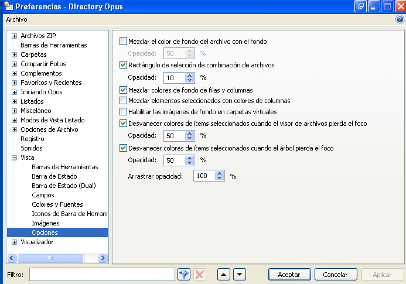
Task: Expand the Misceláneo node
Action: click(15, 111)
